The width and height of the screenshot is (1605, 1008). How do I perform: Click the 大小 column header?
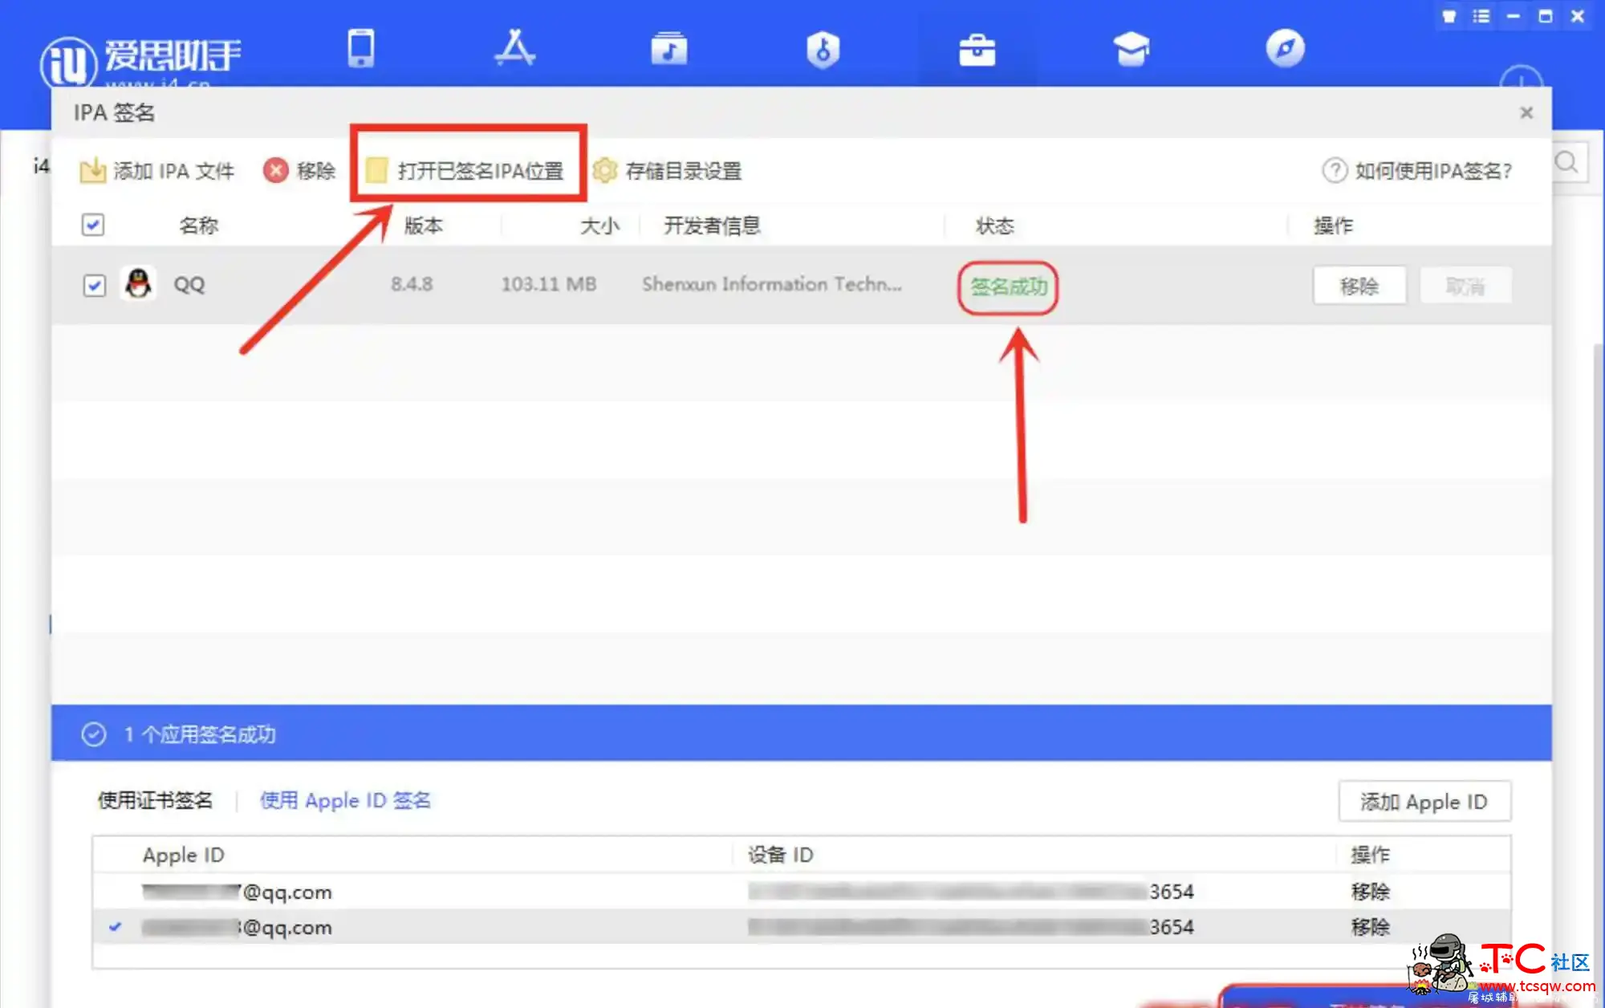600,226
